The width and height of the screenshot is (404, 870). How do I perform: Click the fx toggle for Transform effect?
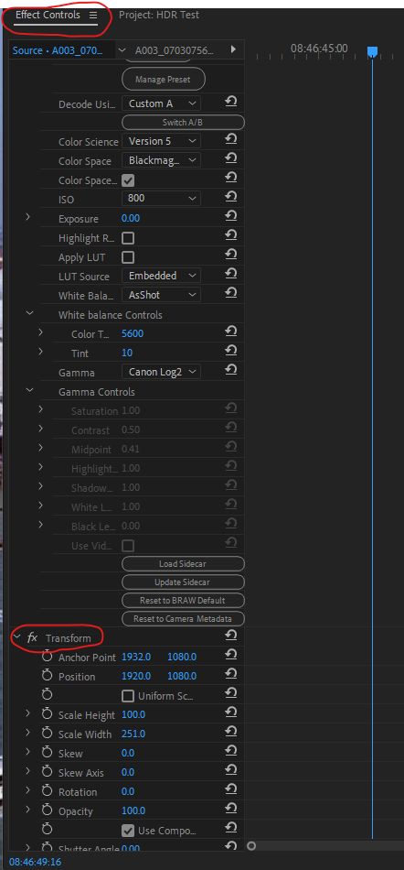(x=33, y=637)
